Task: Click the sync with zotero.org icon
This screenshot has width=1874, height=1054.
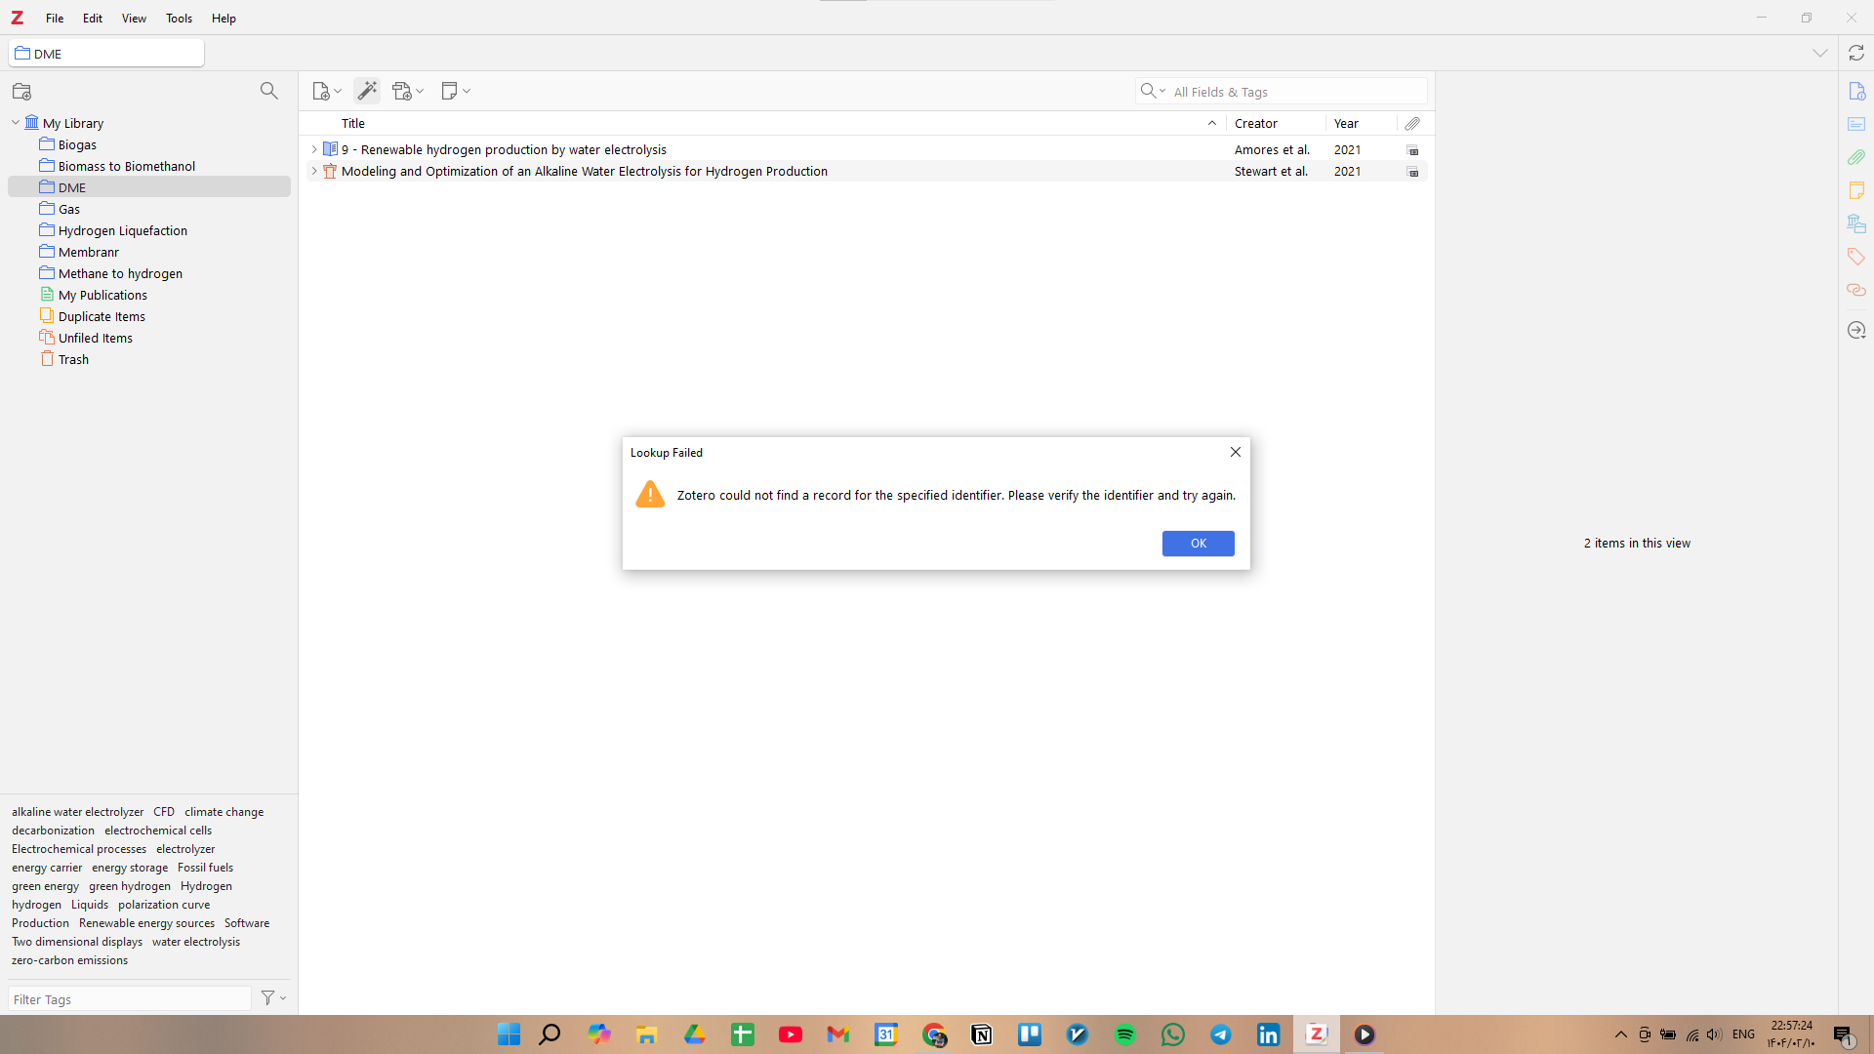Action: click(x=1855, y=54)
